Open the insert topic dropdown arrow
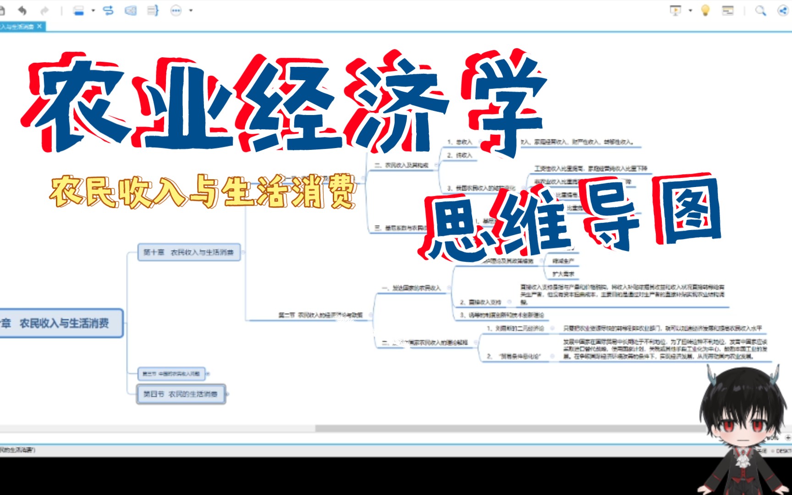This screenshot has height=495, width=792. (x=93, y=11)
